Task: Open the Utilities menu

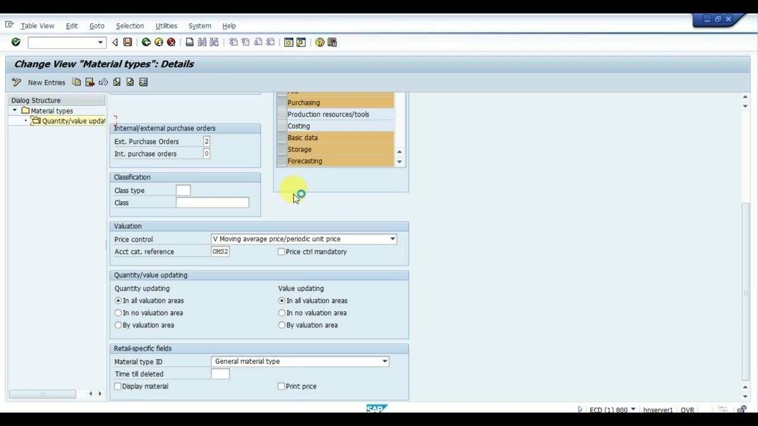Action: coord(166,26)
